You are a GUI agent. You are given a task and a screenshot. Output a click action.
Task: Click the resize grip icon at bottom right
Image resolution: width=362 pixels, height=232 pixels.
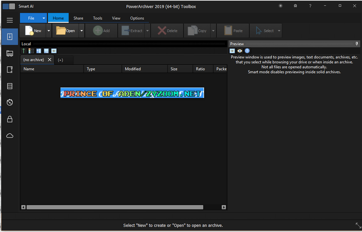(359, 225)
